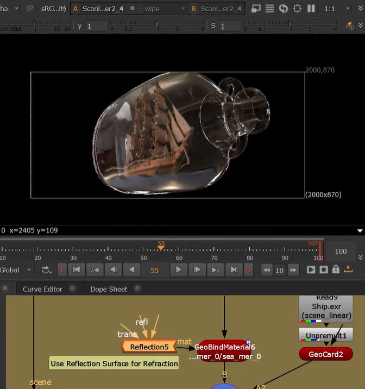Click the current frame number field showing 55
Image resolution: width=365 pixels, height=389 pixels.
point(155,269)
